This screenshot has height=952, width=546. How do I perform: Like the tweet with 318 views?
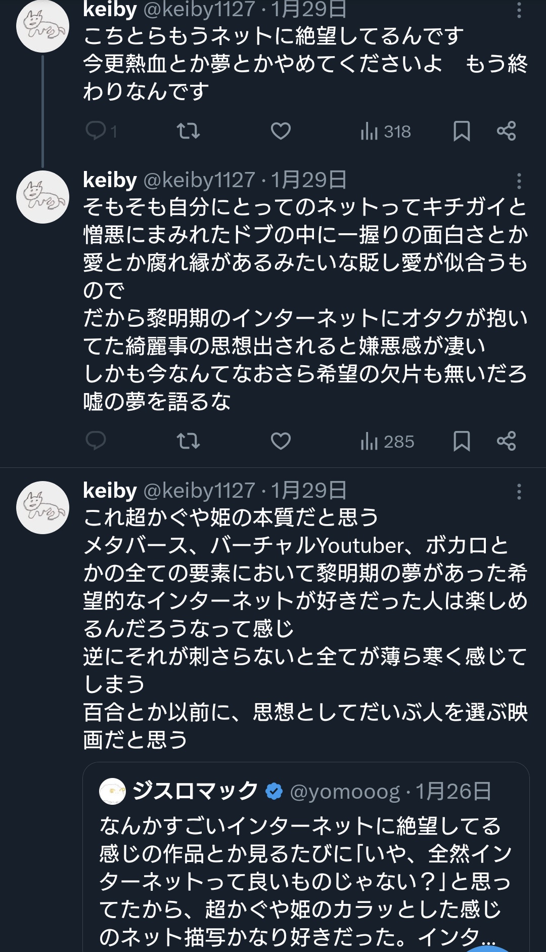pos(281,131)
